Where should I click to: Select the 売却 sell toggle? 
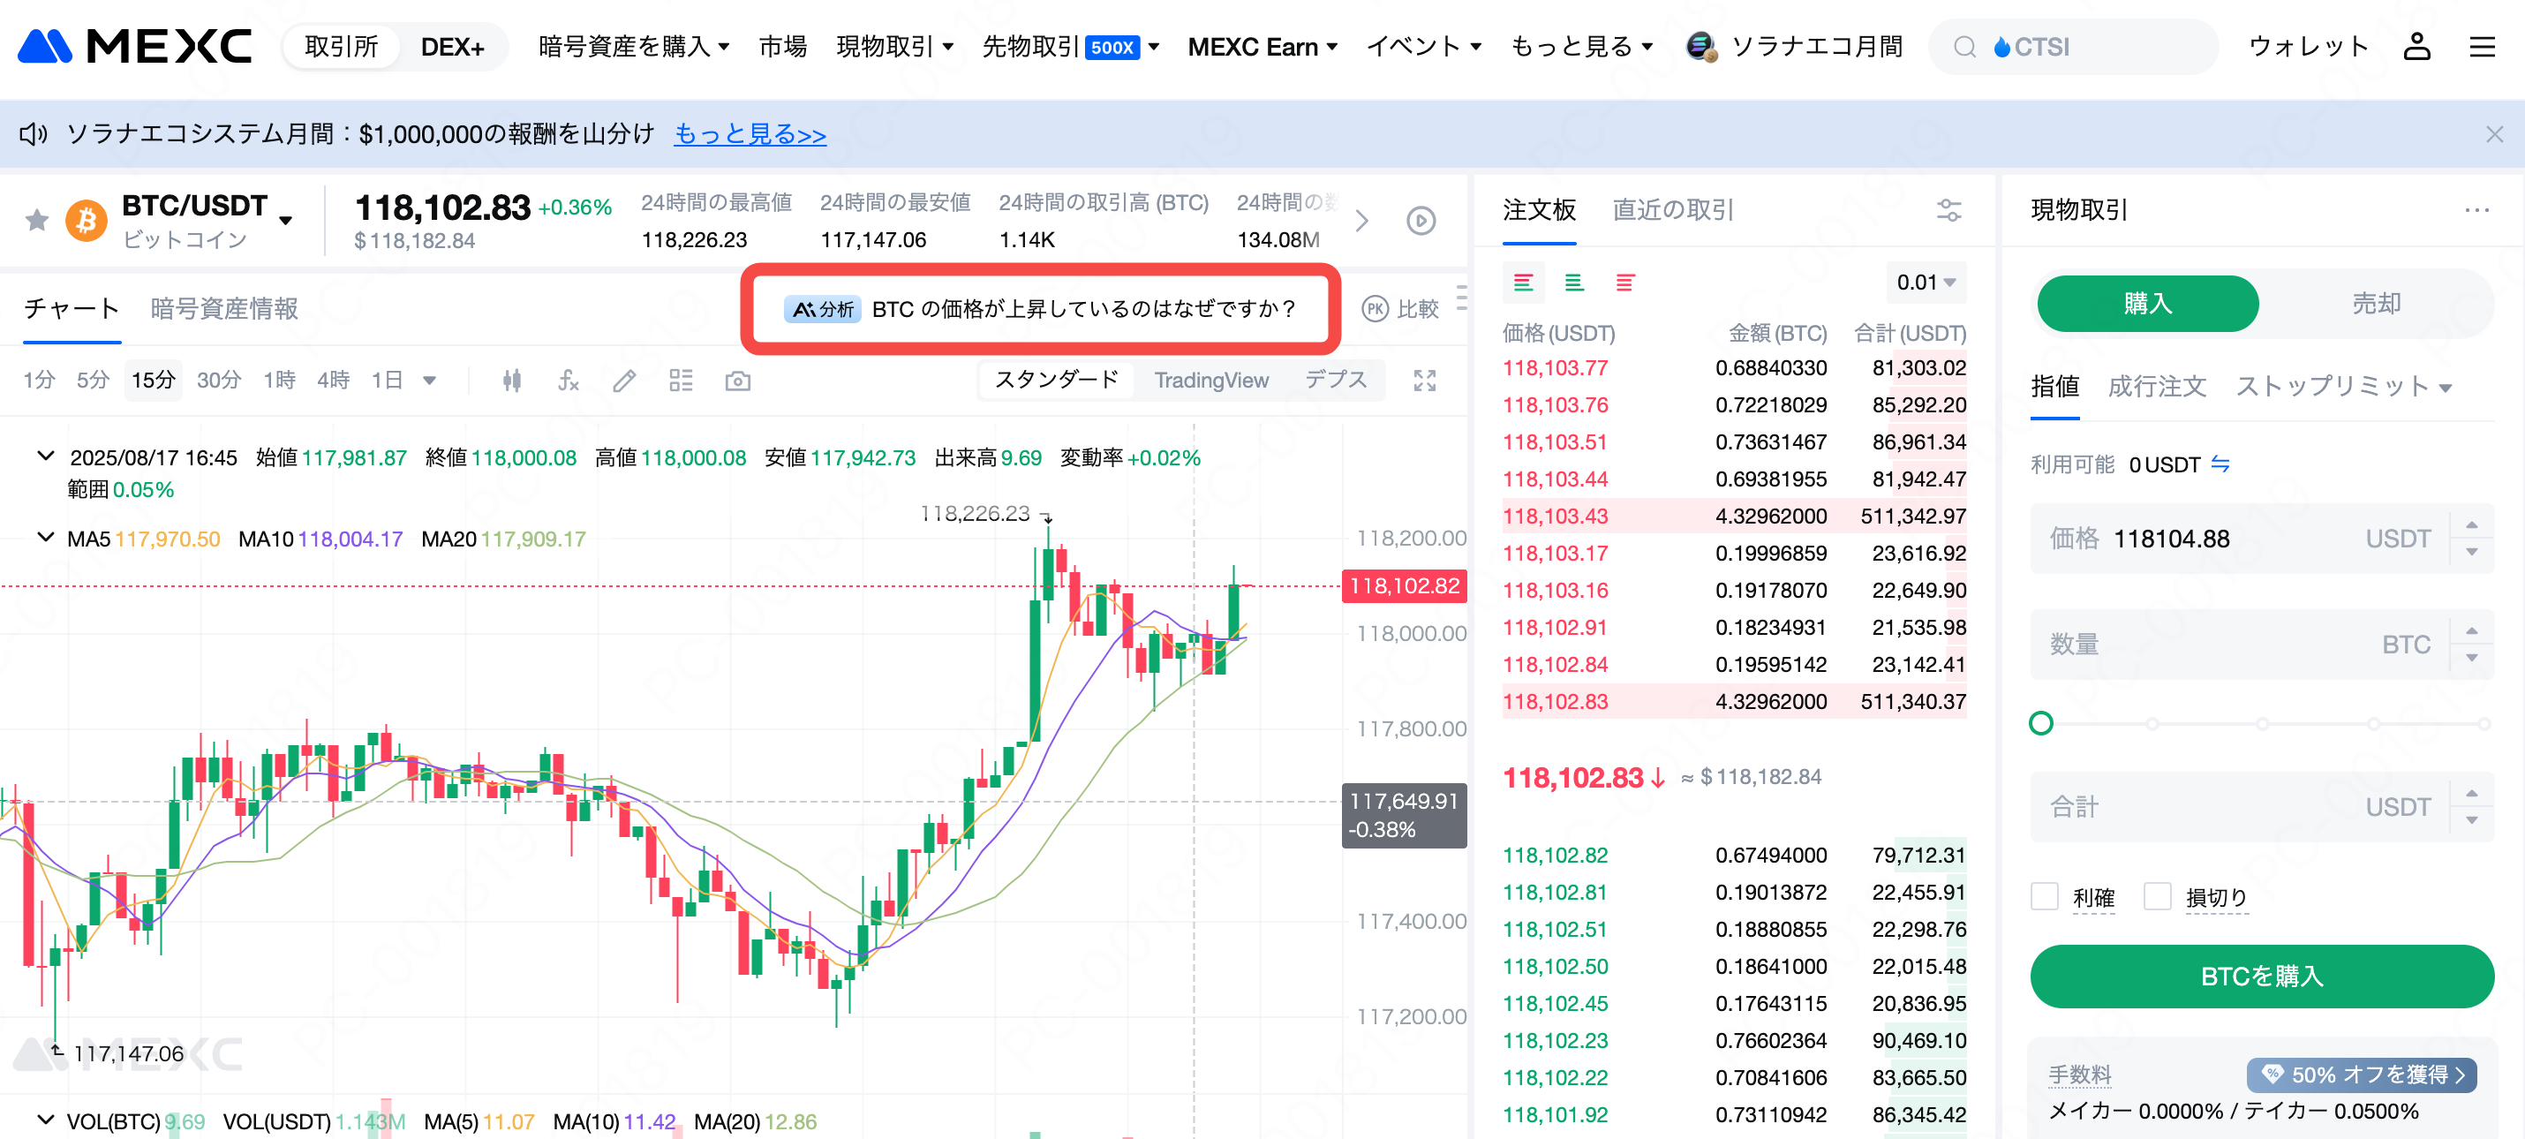pos(2376,304)
